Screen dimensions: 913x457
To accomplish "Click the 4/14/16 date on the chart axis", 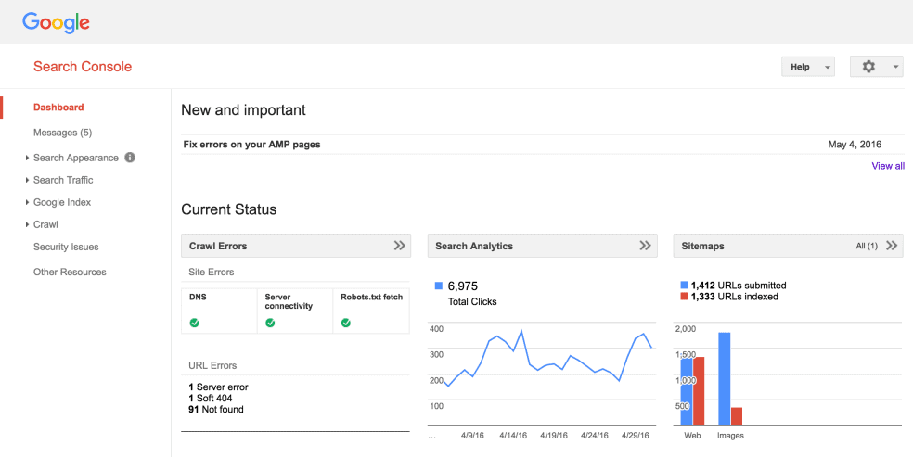I will pyautogui.click(x=515, y=435).
